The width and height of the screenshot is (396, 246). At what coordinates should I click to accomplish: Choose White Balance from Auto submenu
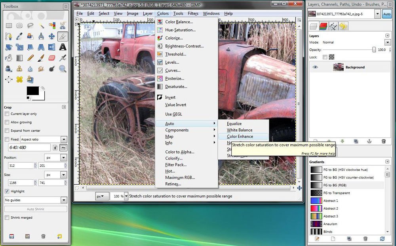[x=243, y=130]
